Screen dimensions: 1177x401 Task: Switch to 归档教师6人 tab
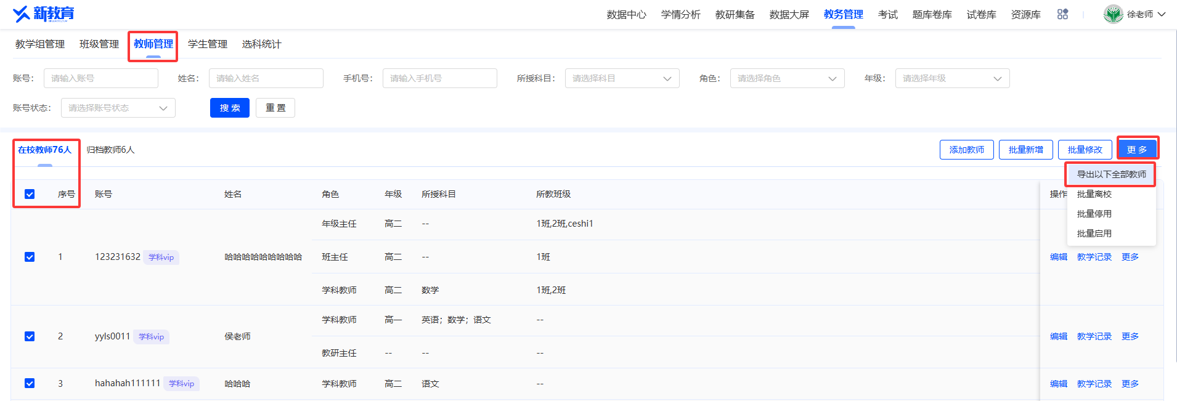[110, 150]
